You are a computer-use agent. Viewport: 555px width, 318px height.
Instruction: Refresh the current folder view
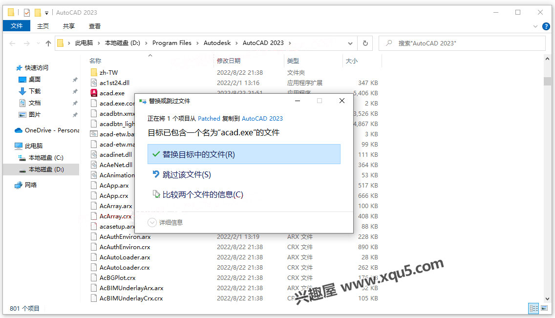(365, 43)
